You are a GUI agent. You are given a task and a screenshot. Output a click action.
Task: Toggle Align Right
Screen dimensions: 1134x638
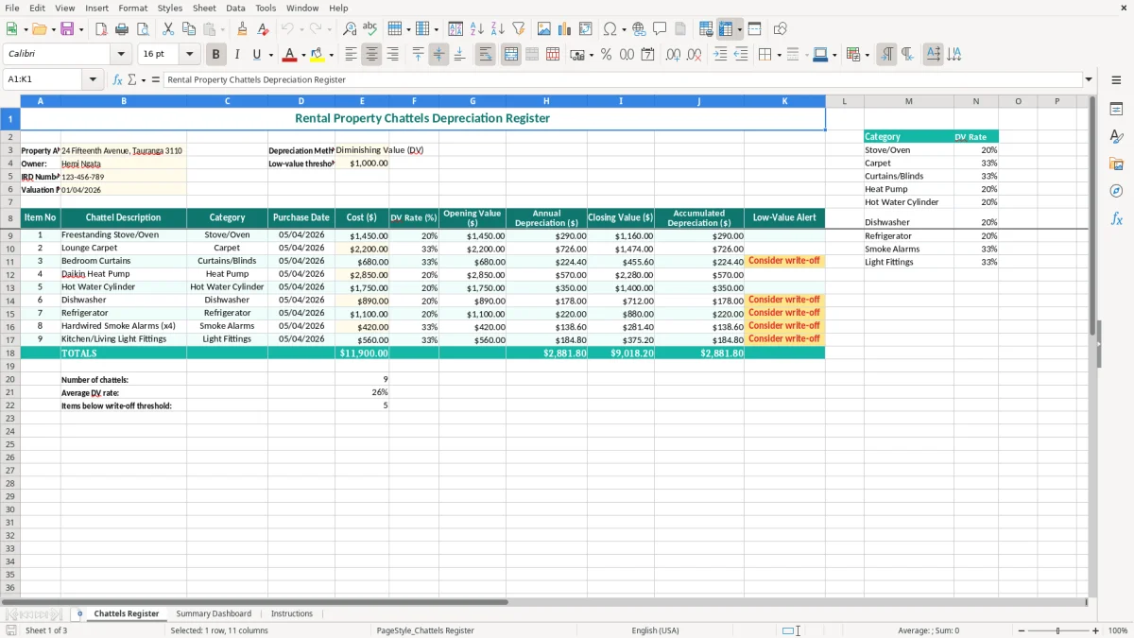pyautogui.click(x=392, y=55)
